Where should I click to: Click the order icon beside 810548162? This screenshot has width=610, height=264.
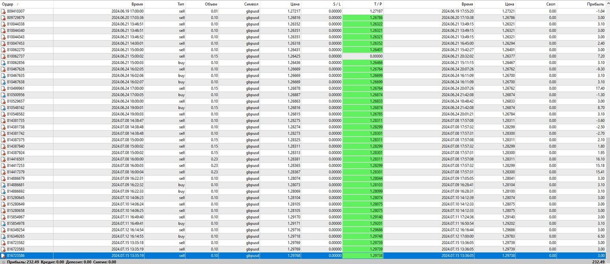tap(3, 107)
